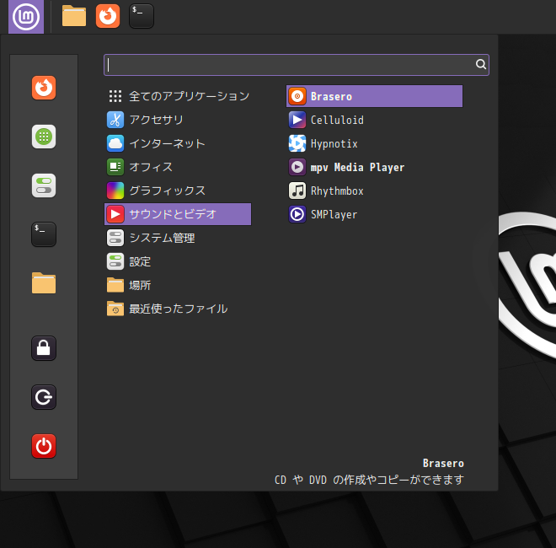The width and height of the screenshot is (556, 548).
Task: Launch Terminal from the favorites sidebar
Action: click(44, 234)
